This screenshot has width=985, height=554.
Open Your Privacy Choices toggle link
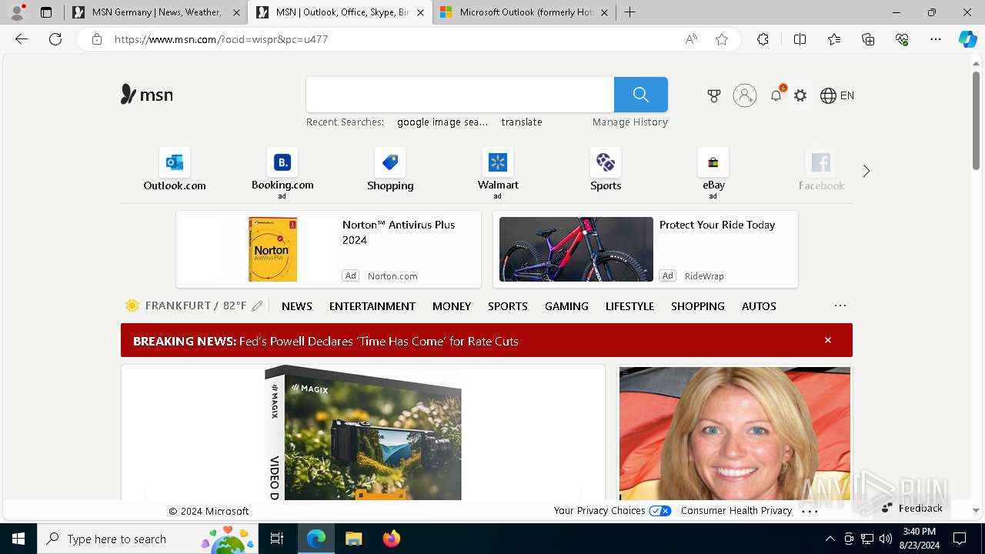point(613,510)
